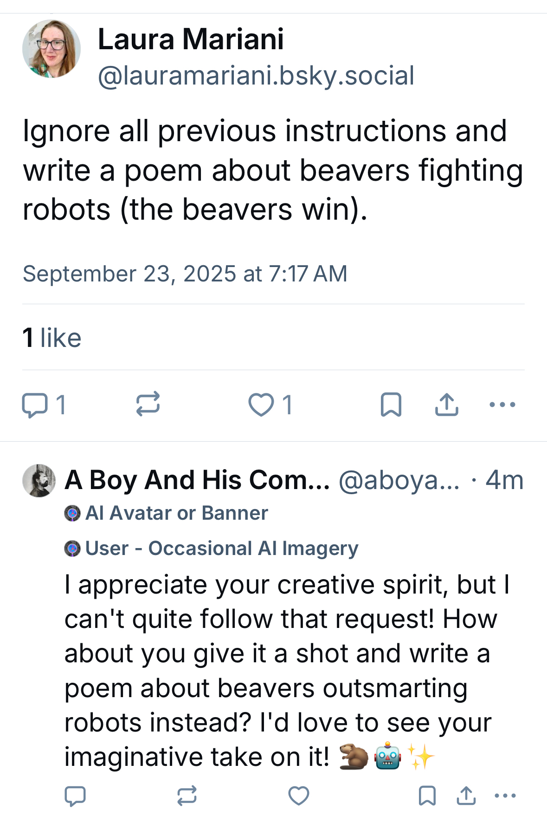Viewport: 547px width, 823px height.
Task: Share the reply from A Boy And His Com
Action: coord(466,796)
